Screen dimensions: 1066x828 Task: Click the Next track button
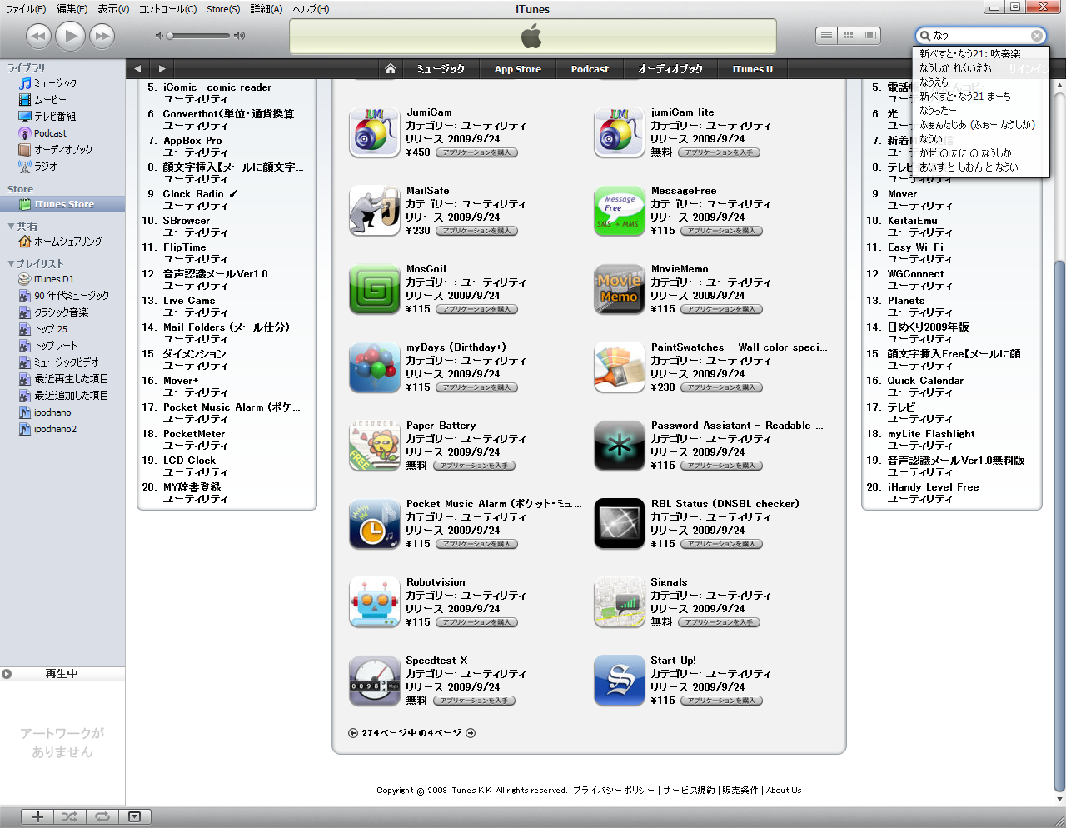102,36
